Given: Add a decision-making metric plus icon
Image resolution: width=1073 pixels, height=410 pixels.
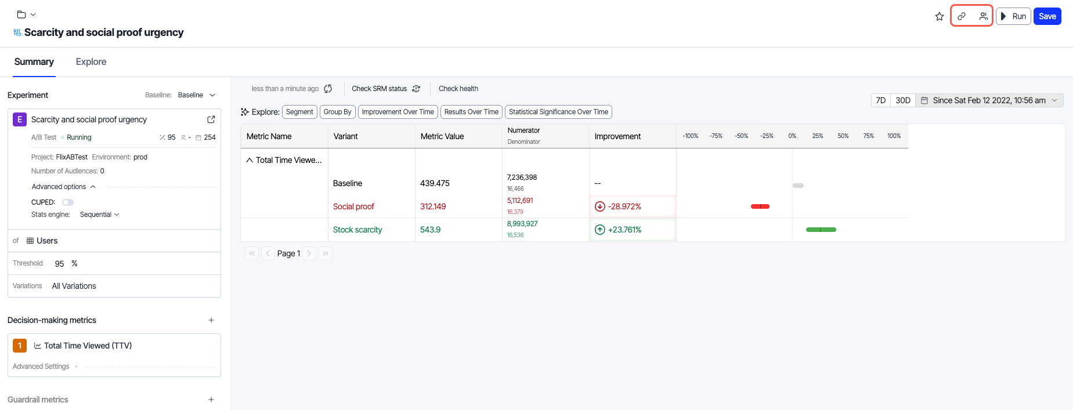Looking at the screenshot, I should pyautogui.click(x=211, y=320).
